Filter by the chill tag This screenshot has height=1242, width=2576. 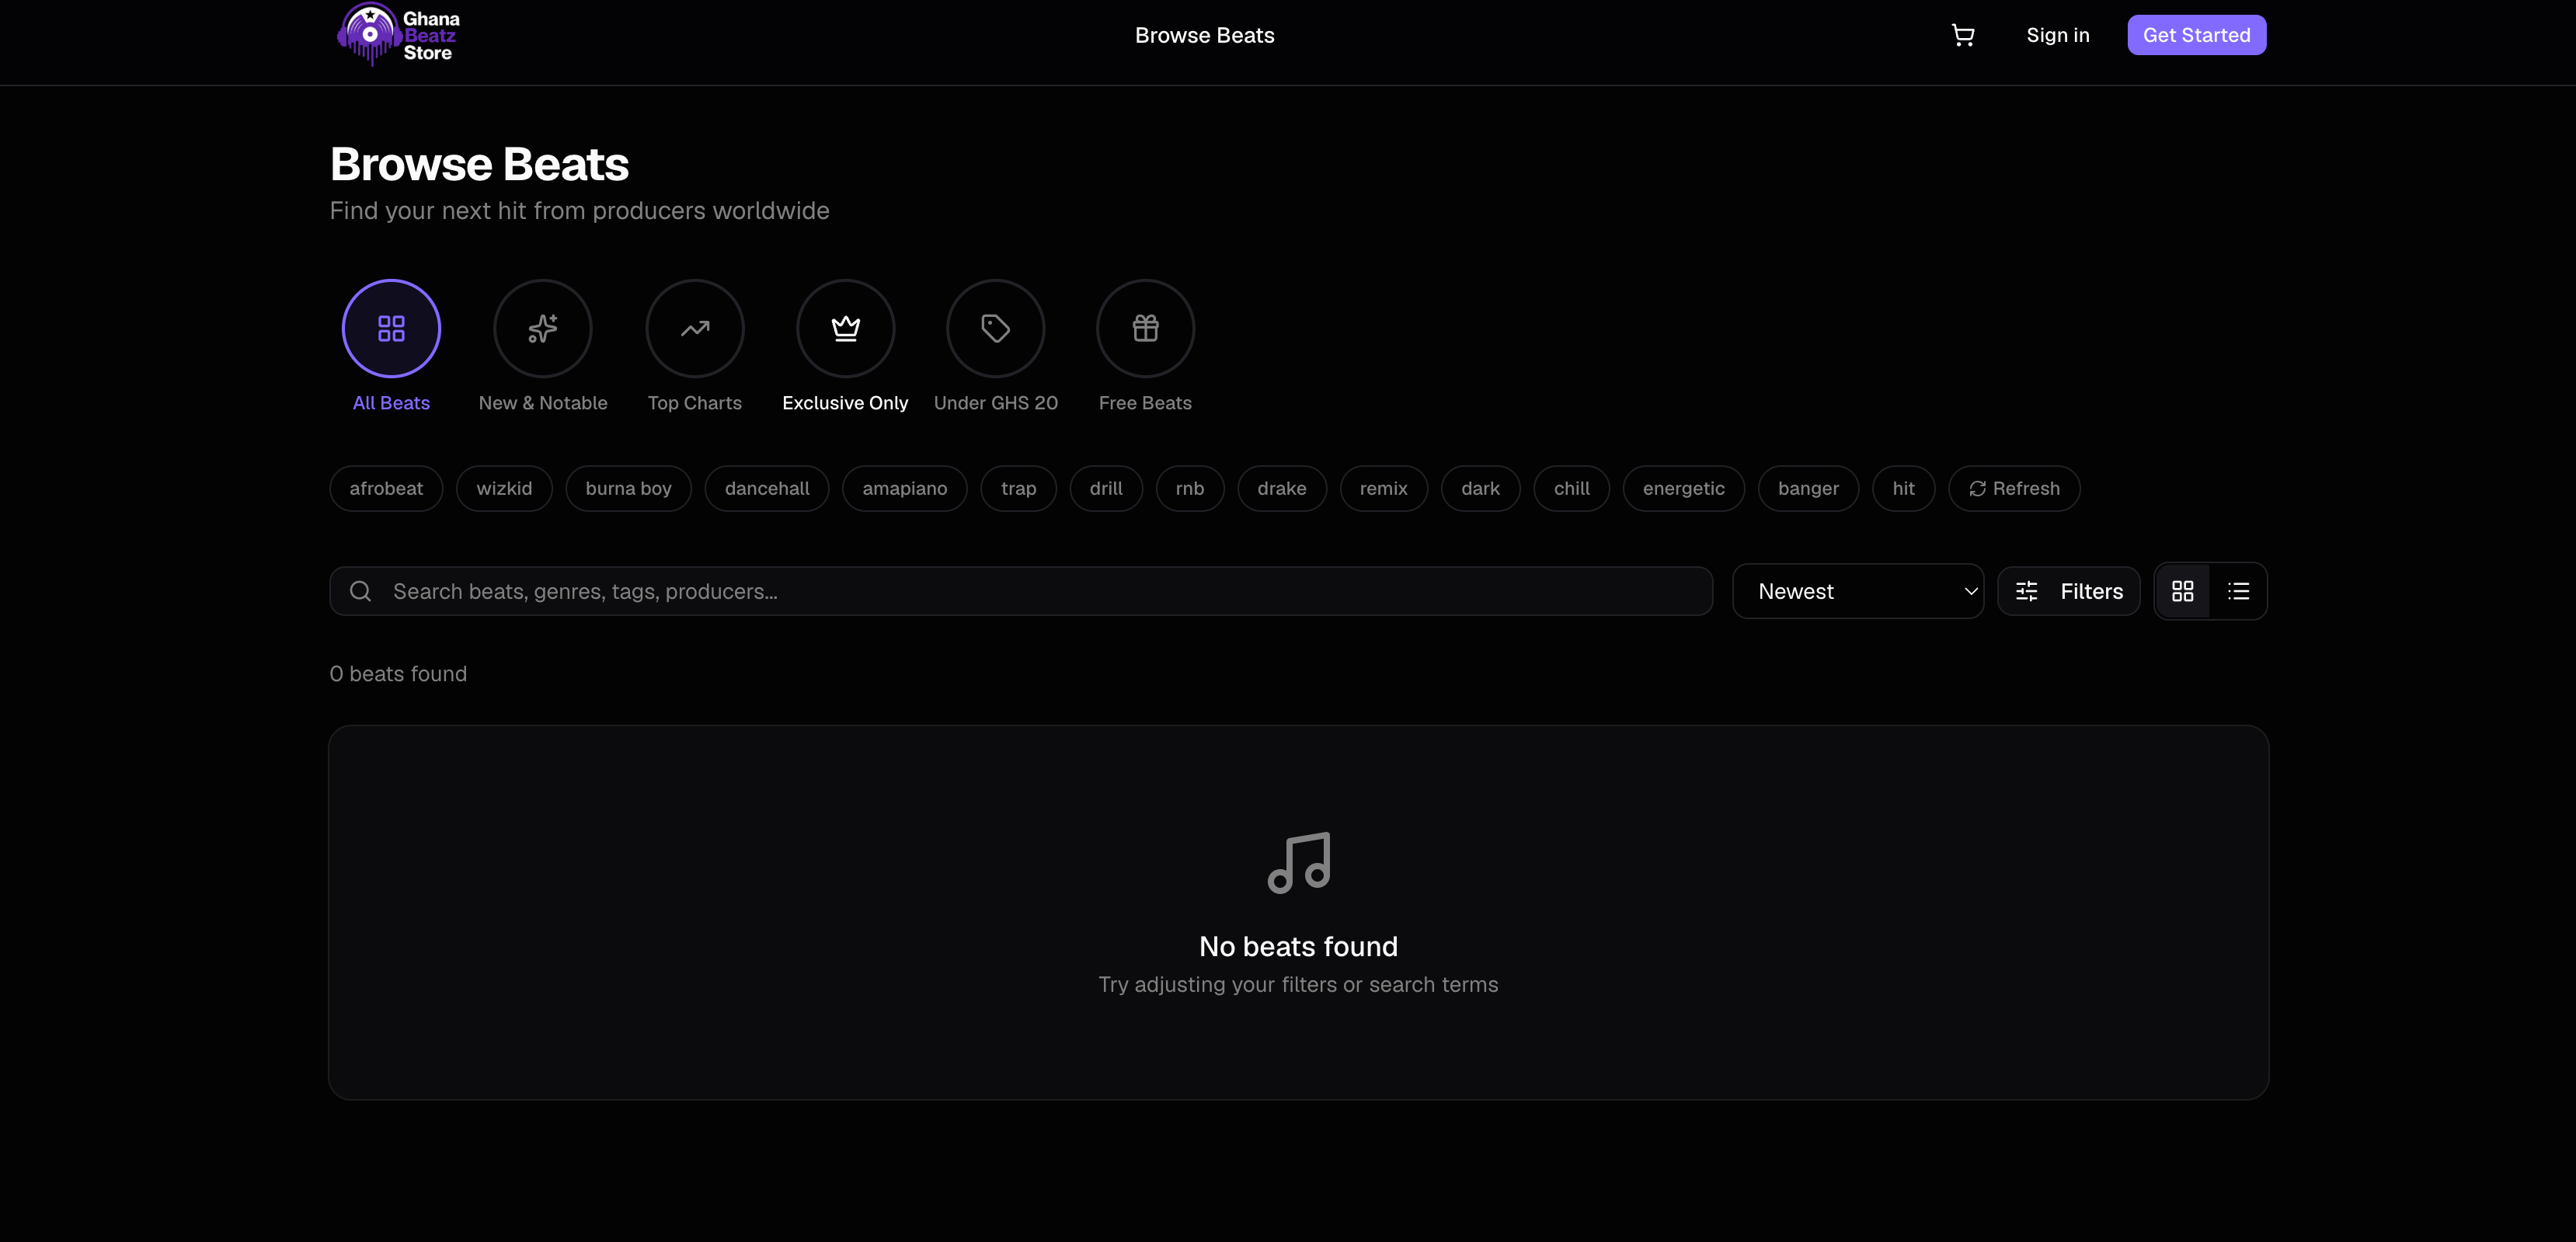click(1572, 488)
